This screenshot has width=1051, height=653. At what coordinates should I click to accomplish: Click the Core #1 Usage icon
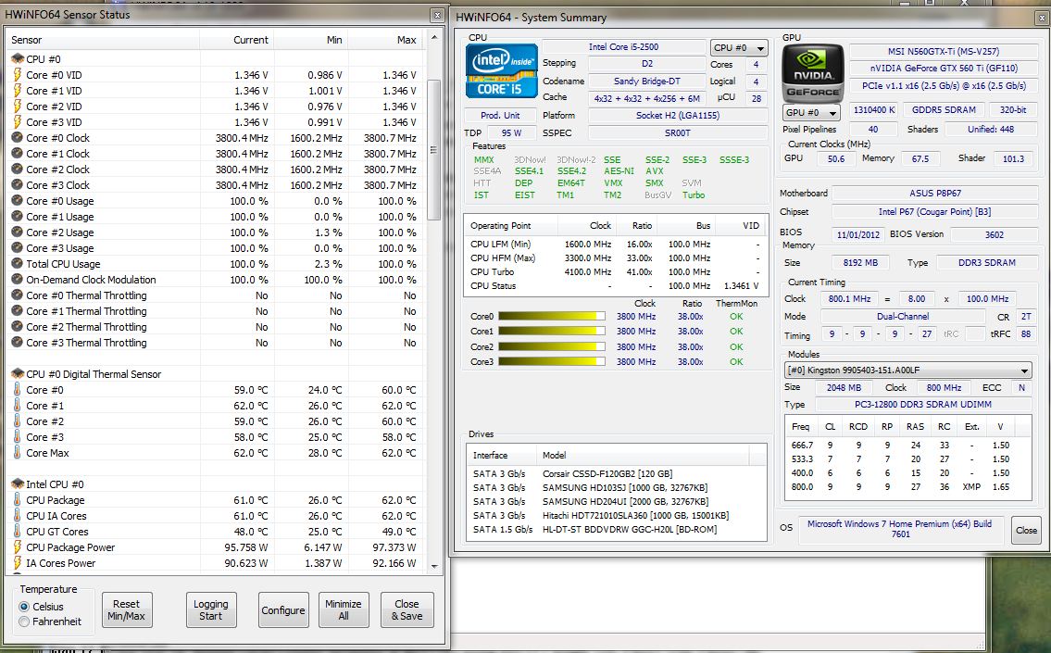[x=18, y=217]
